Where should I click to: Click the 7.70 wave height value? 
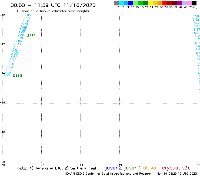[x=25, y=24]
